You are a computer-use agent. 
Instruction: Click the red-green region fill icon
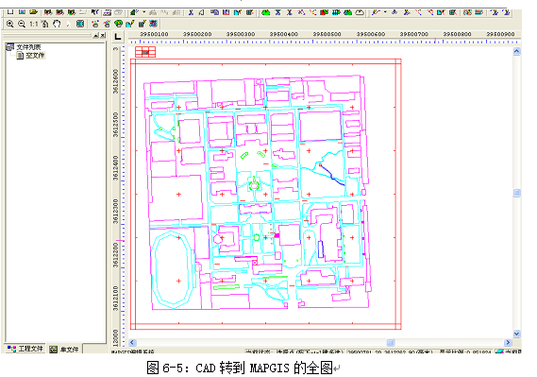point(324,12)
